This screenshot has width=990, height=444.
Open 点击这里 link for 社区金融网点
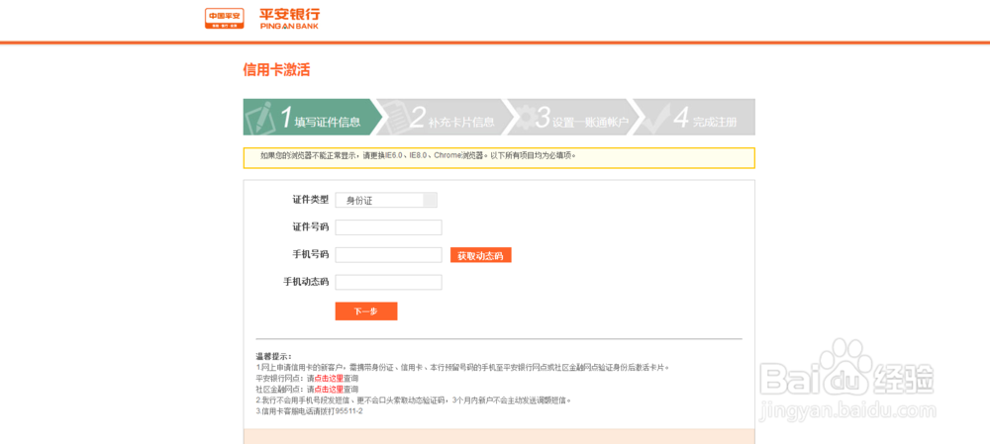329,390
